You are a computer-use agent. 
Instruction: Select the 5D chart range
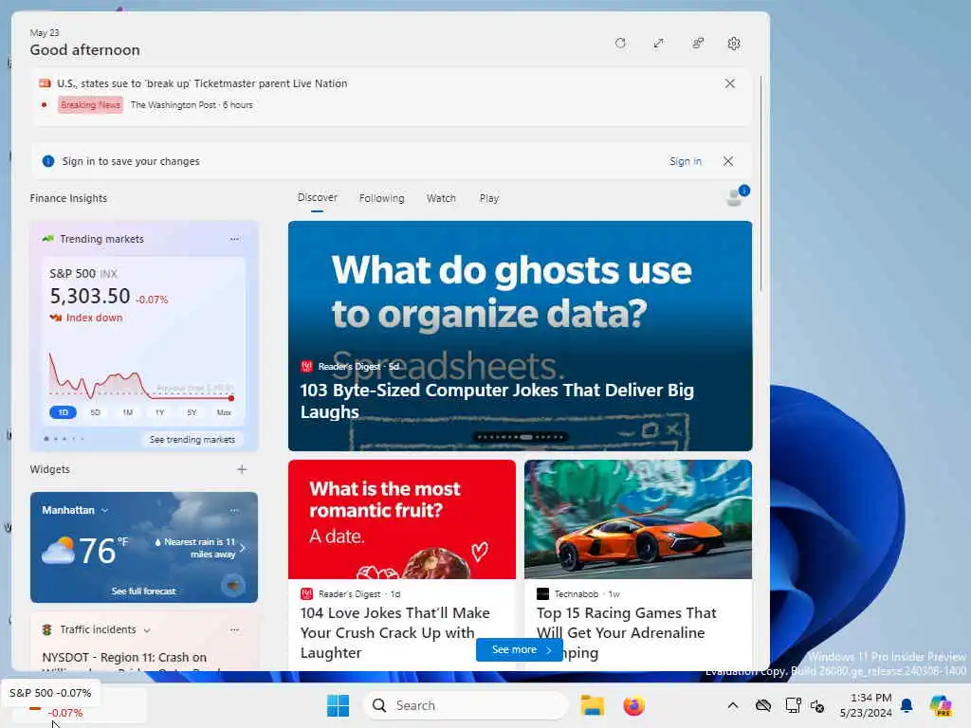(x=95, y=412)
